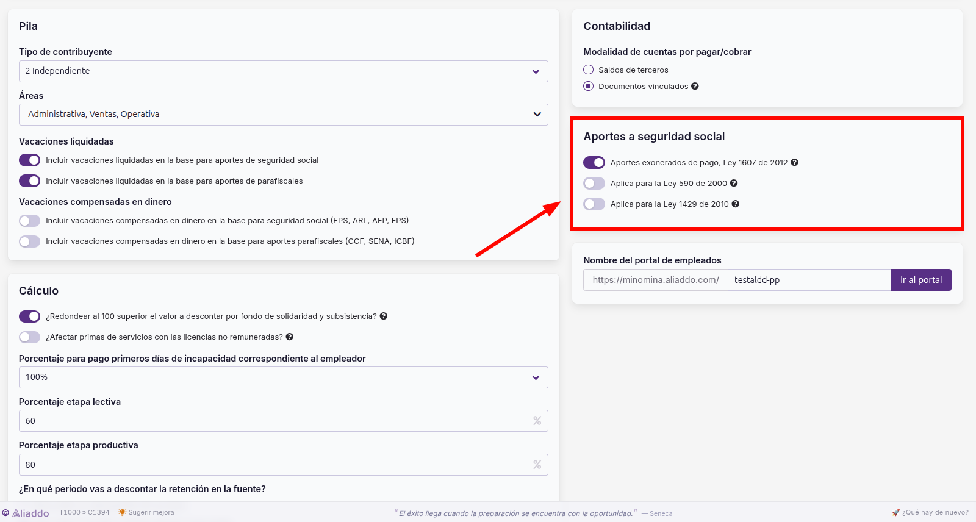The image size is (976, 522).
Task: Turn off Aportes exonerados de pago toggle
Action: [594, 163]
